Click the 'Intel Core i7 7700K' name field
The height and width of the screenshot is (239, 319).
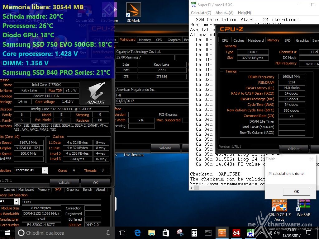pyautogui.click(x=46, y=85)
